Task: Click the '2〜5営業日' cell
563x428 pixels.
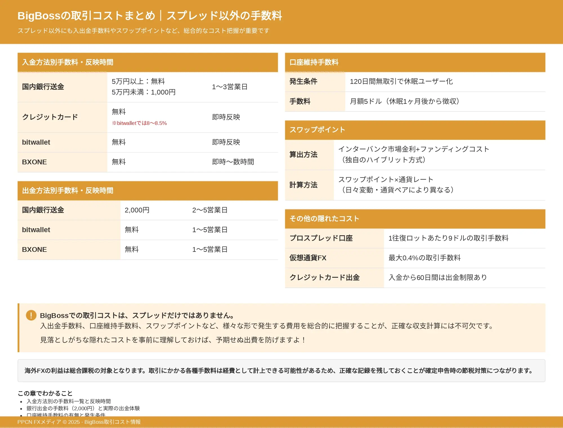Action: point(233,210)
